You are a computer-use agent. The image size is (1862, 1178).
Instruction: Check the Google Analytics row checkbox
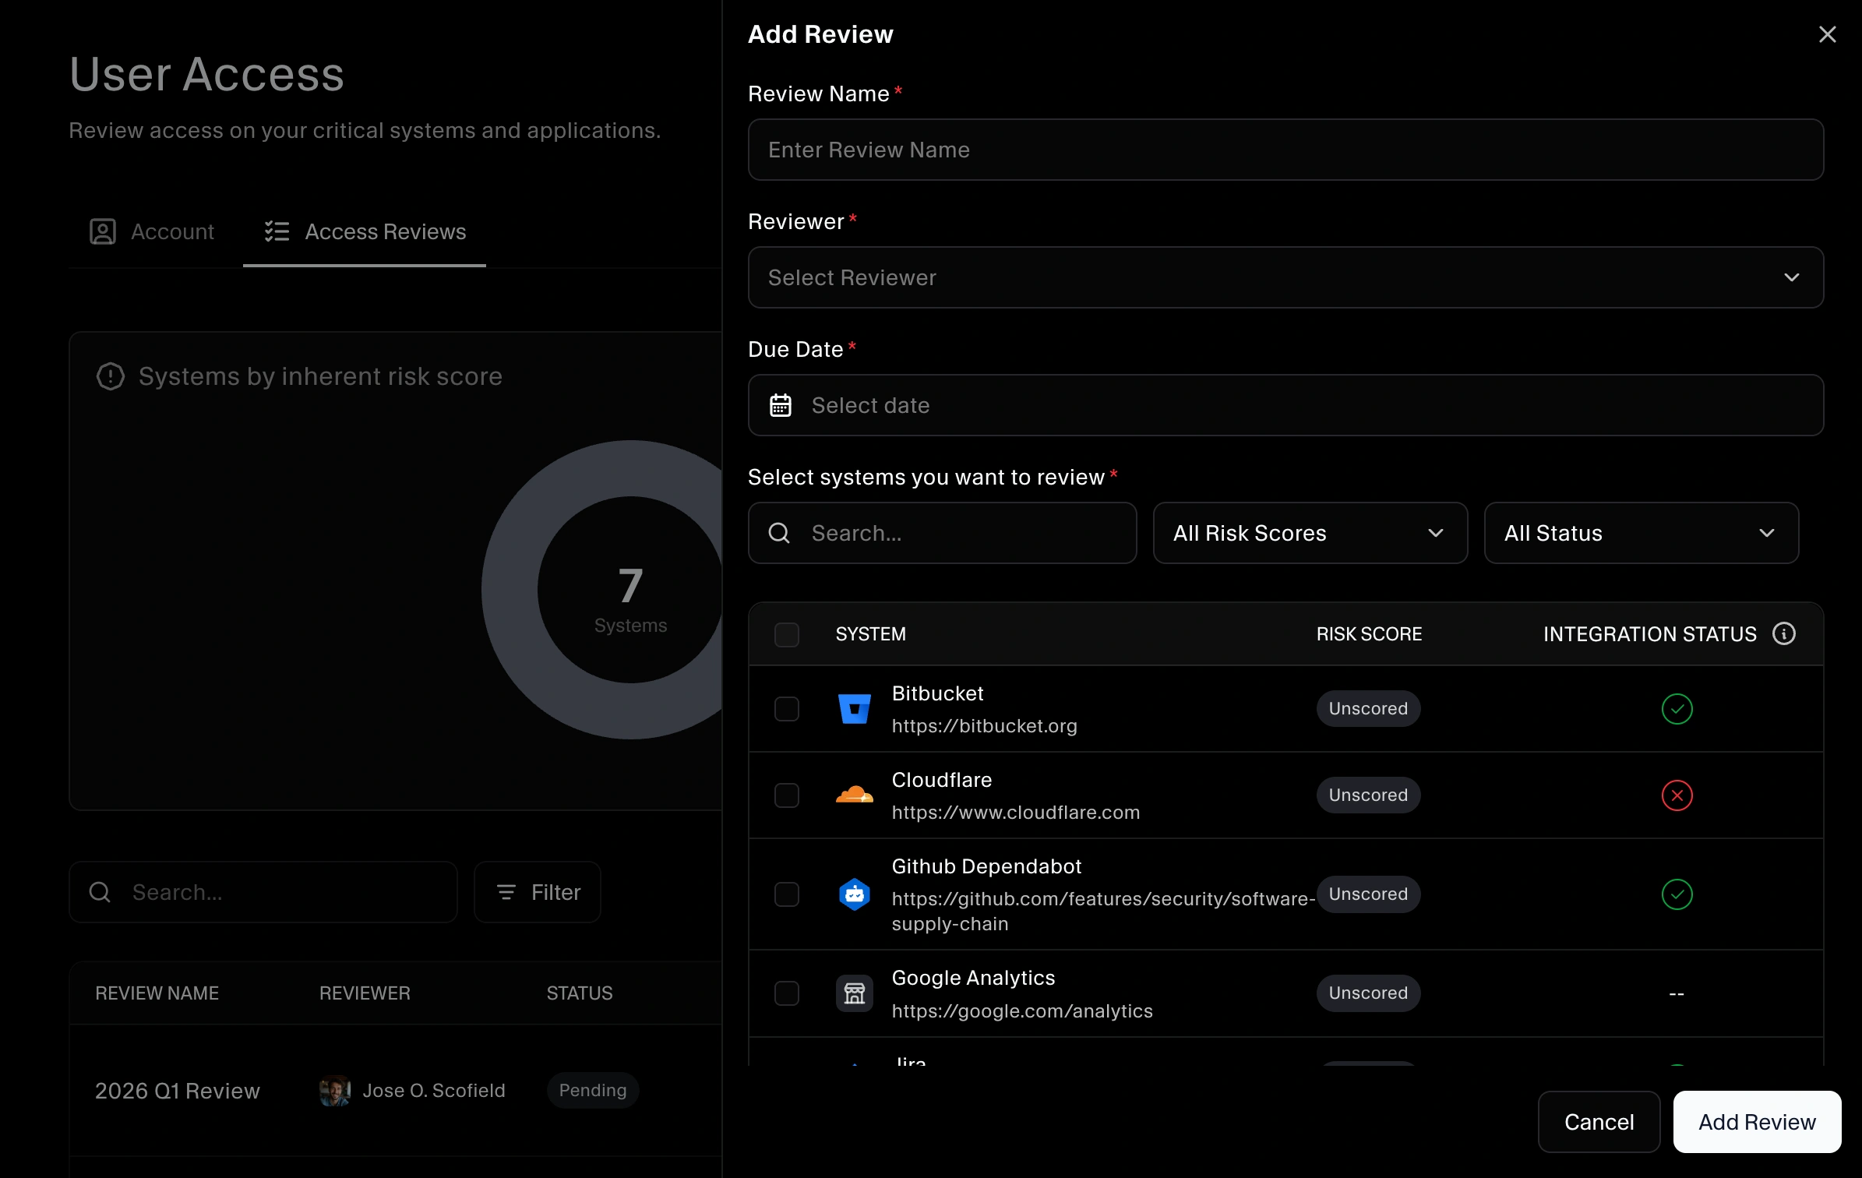coord(787,993)
